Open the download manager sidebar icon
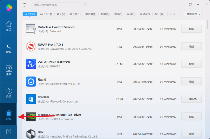Image resolution: width=210 pixels, height=139 pixels. (9, 132)
